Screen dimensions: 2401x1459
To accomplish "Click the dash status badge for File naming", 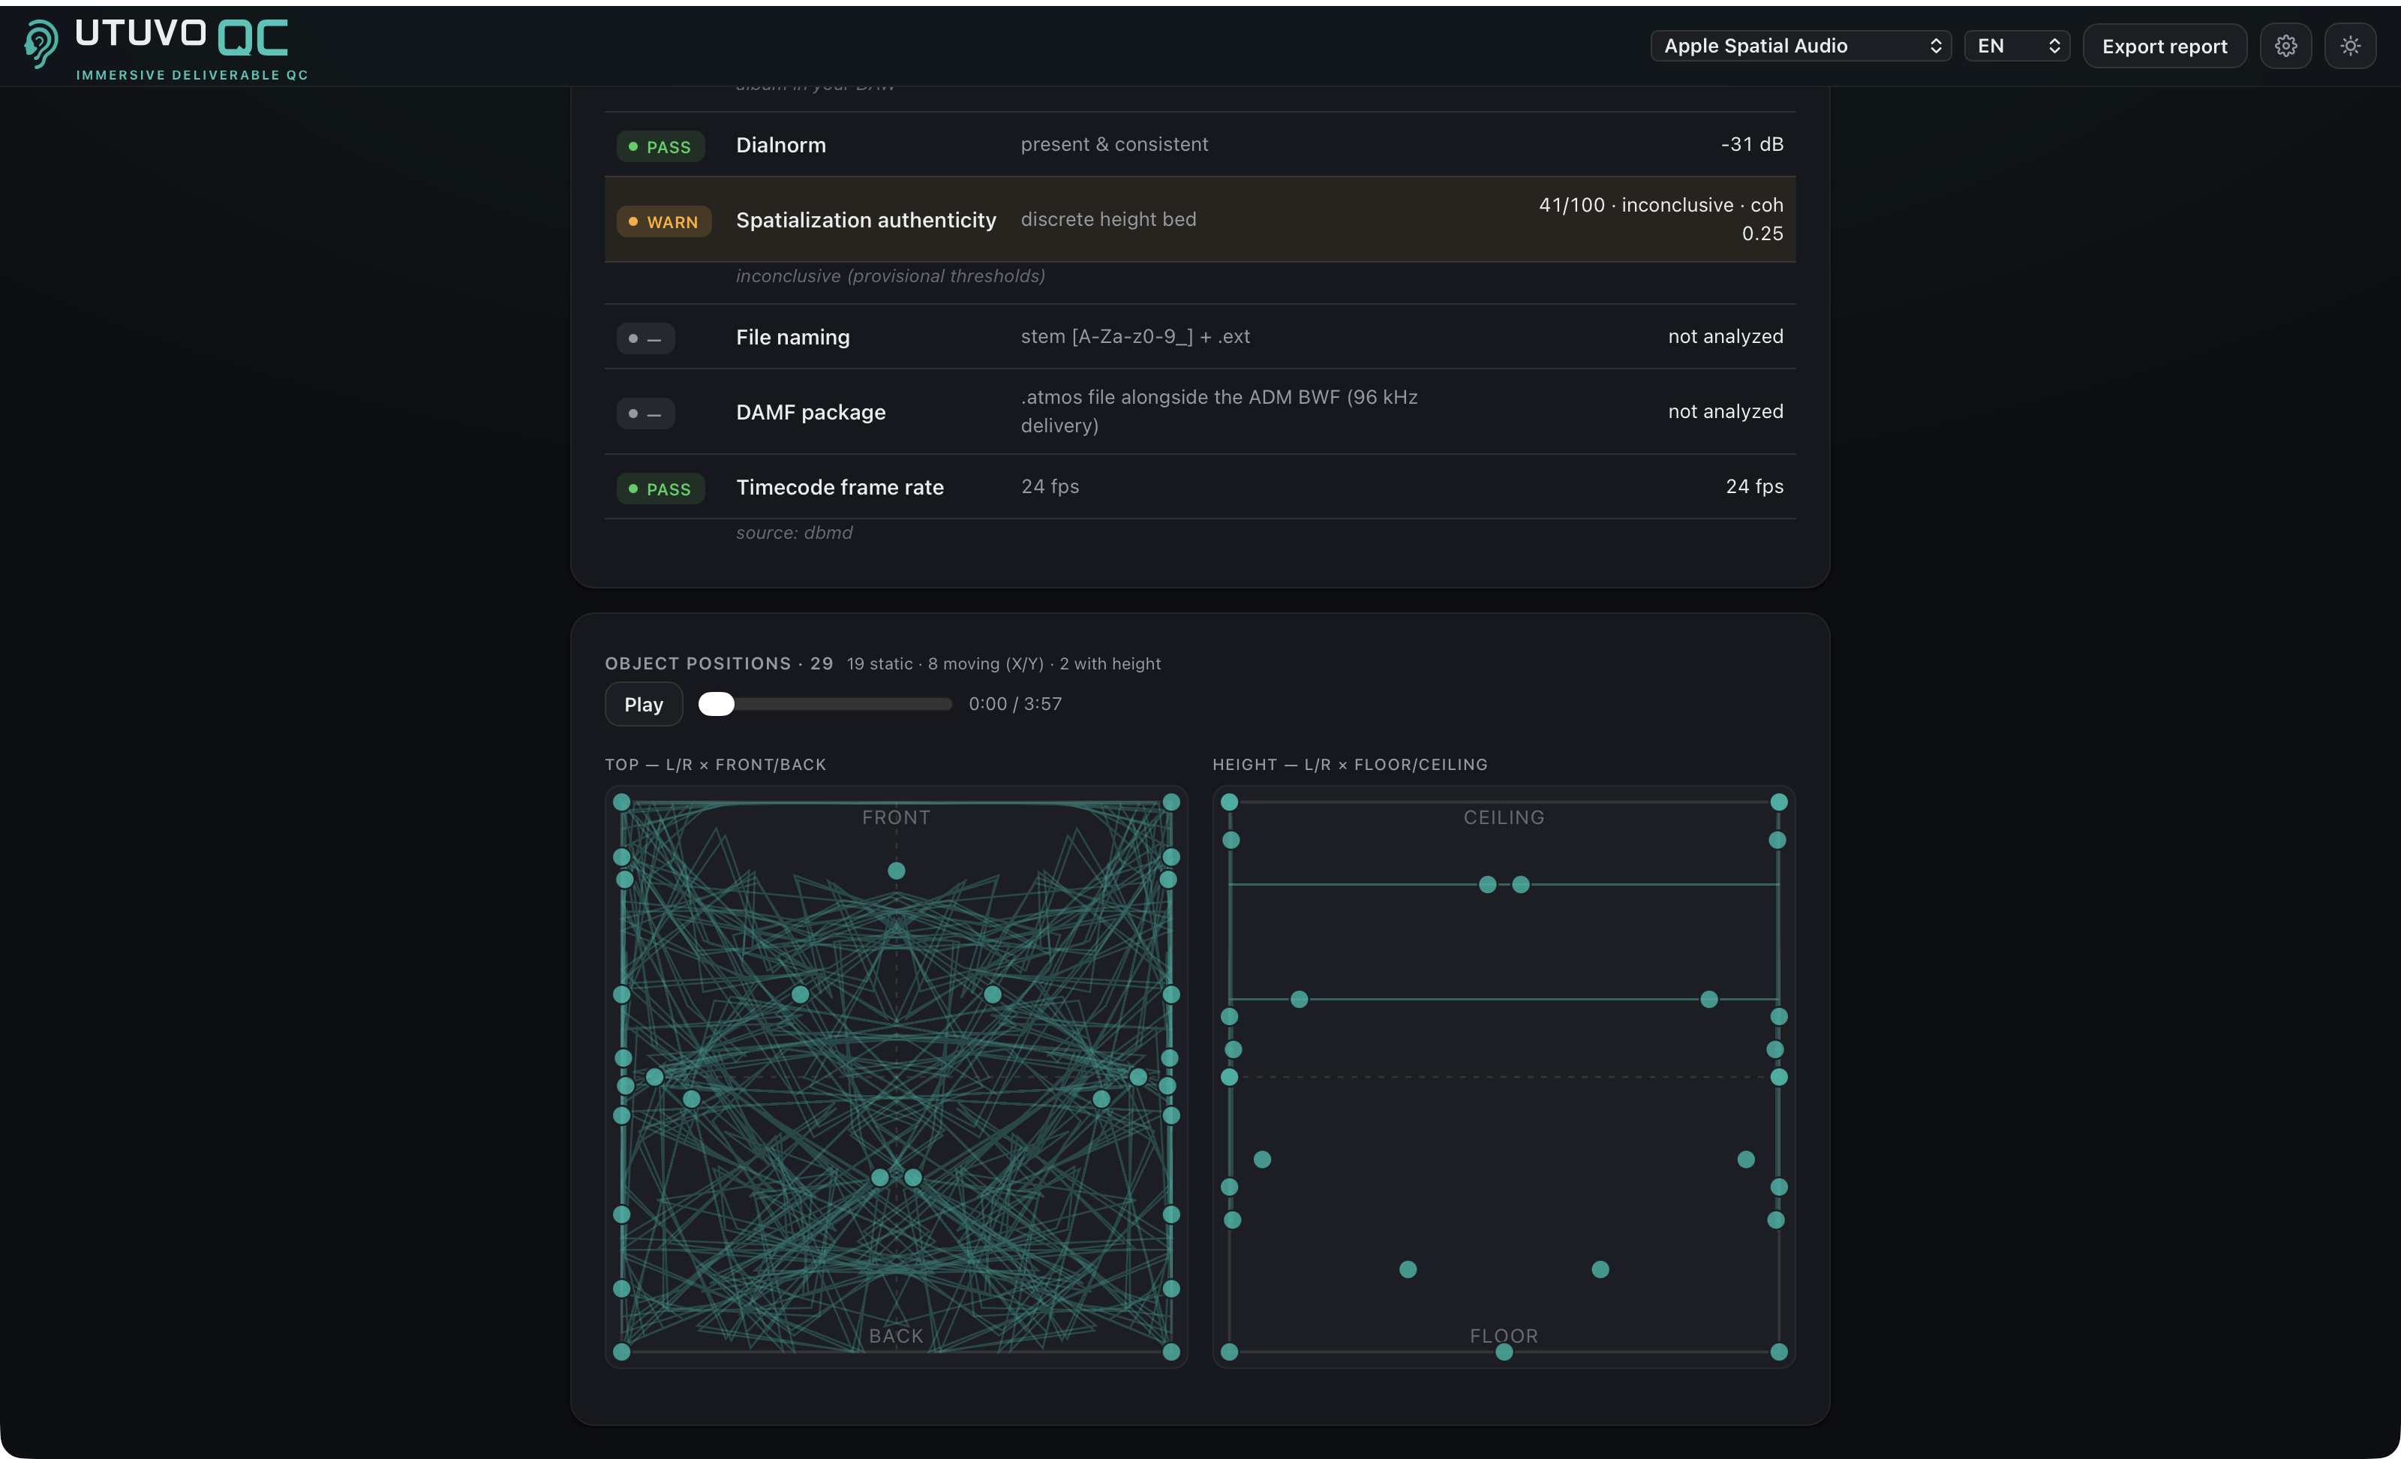I will pos(645,338).
